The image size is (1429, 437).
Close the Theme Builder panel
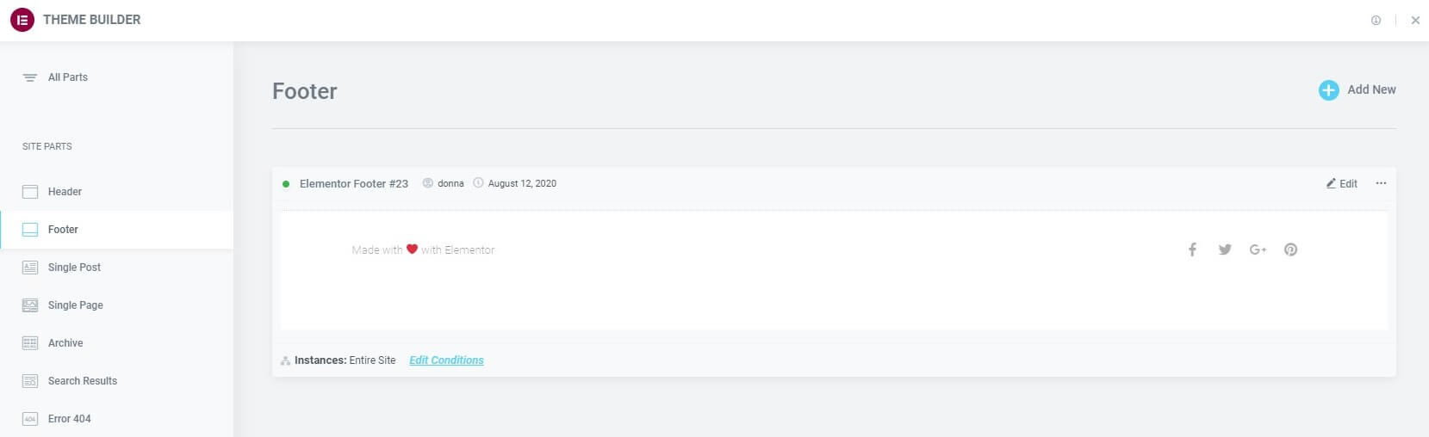click(x=1415, y=21)
